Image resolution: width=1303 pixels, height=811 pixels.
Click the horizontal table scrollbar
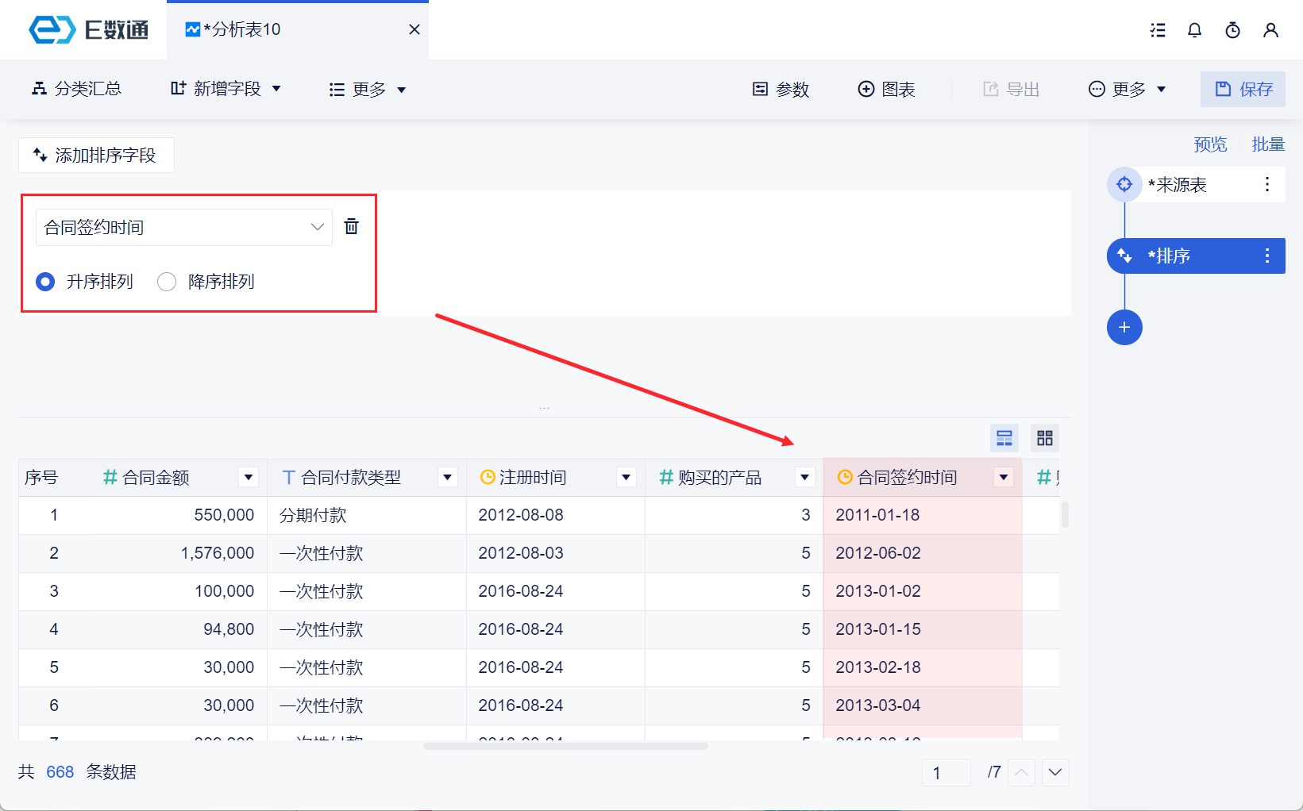coord(565,746)
